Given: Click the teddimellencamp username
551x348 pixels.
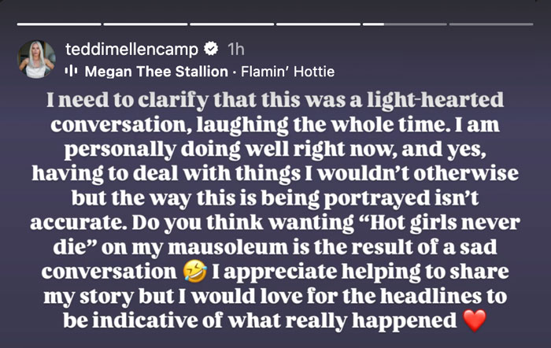Looking at the screenshot, I should click(x=131, y=49).
